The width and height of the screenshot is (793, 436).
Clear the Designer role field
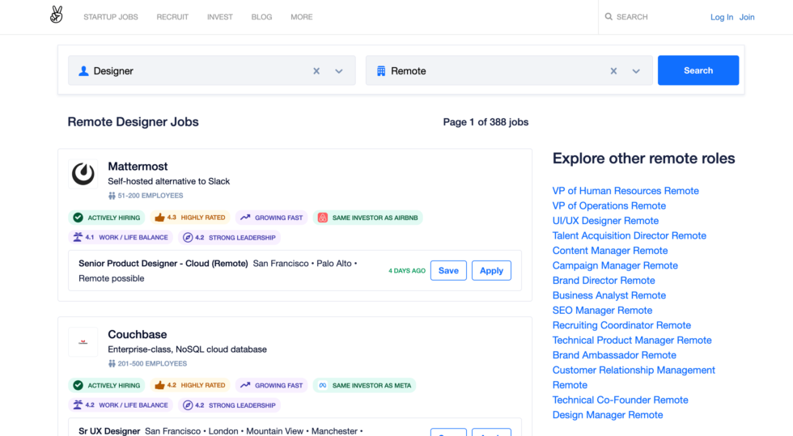pyautogui.click(x=316, y=71)
